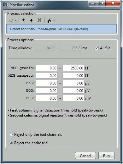Edit MEG gradio rejection threshold 2500.00
This screenshot has width=123, height=164.
coord(73,68)
